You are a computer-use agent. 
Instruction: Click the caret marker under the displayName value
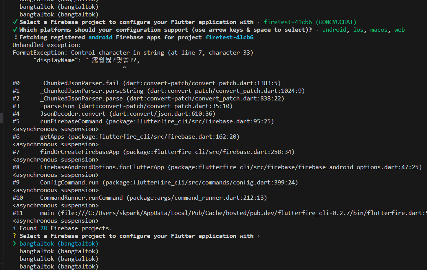125,67
